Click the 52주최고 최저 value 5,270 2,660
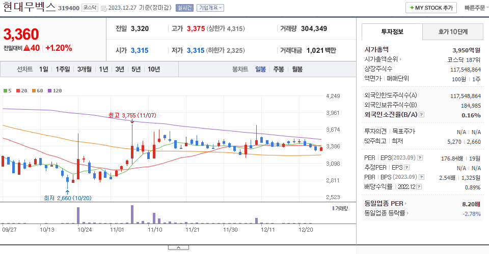489x254 pixels. [x=464, y=142]
